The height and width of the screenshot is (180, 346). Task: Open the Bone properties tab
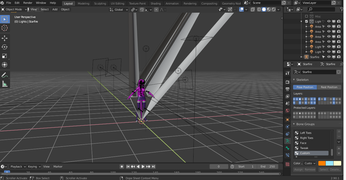pyautogui.click(x=287, y=148)
